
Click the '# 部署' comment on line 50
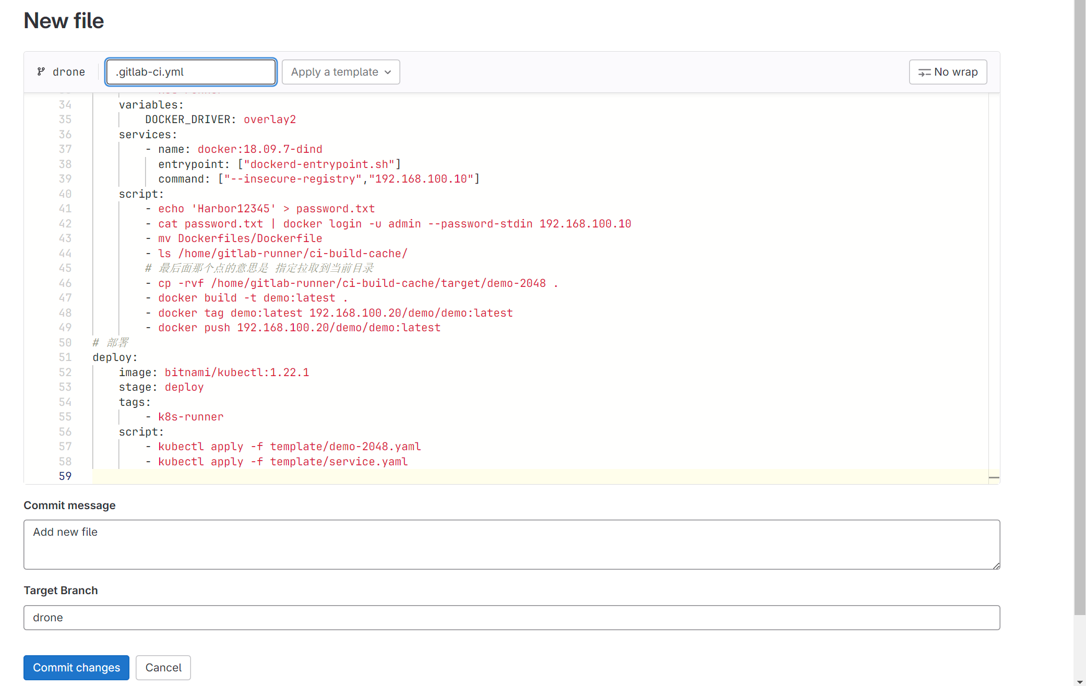(110, 343)
